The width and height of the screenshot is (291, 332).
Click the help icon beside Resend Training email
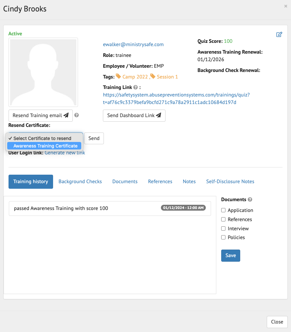(x=76, y=115)
